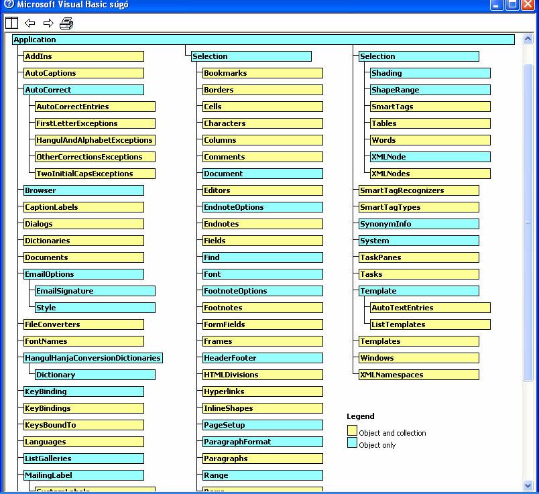Print the topic using the printer icon
Screen dimensions: 539x494
click(66, 23)
